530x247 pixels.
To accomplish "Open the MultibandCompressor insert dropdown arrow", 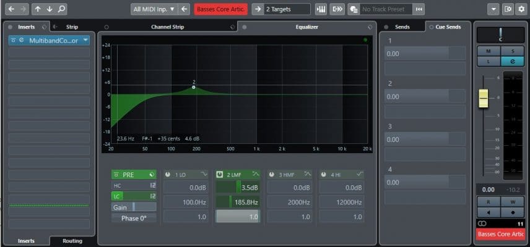I will [x=85, y=40].
